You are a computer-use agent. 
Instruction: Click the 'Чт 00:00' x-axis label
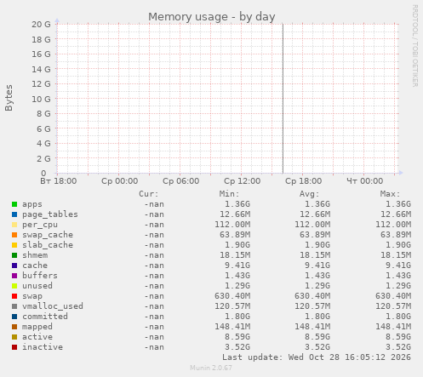pyautogui.click(x=365, y=181)
